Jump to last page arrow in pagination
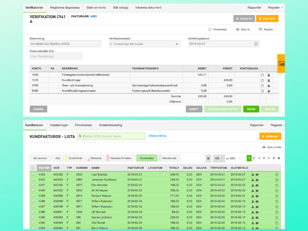 pyautogui.click(x=279, y=158)
